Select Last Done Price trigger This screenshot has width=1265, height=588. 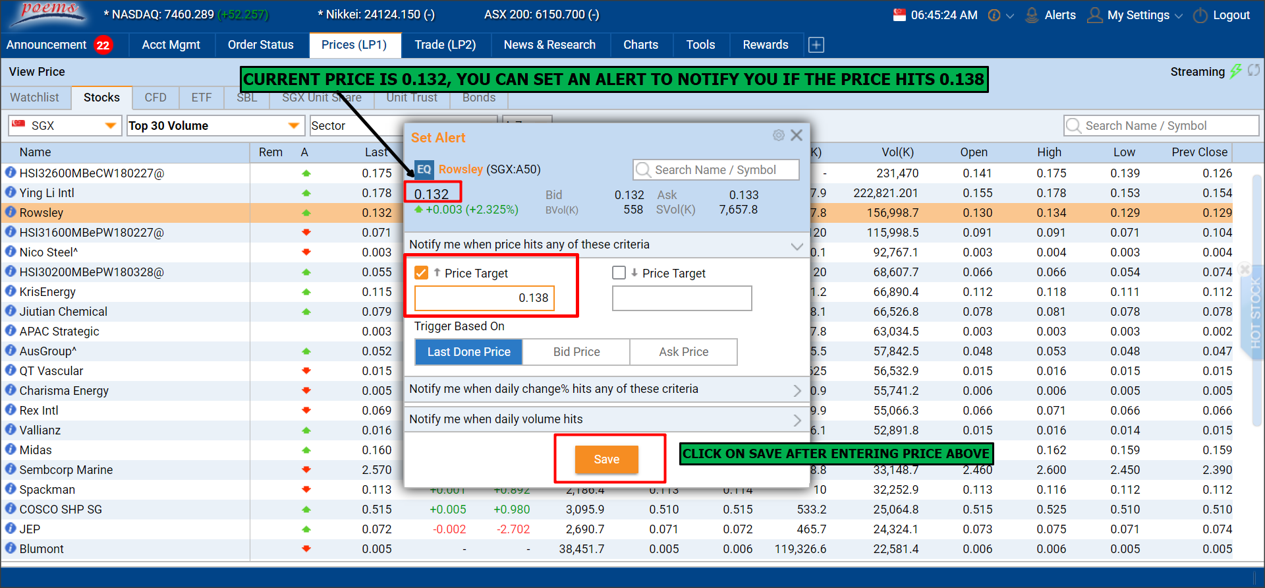[468, 352]
